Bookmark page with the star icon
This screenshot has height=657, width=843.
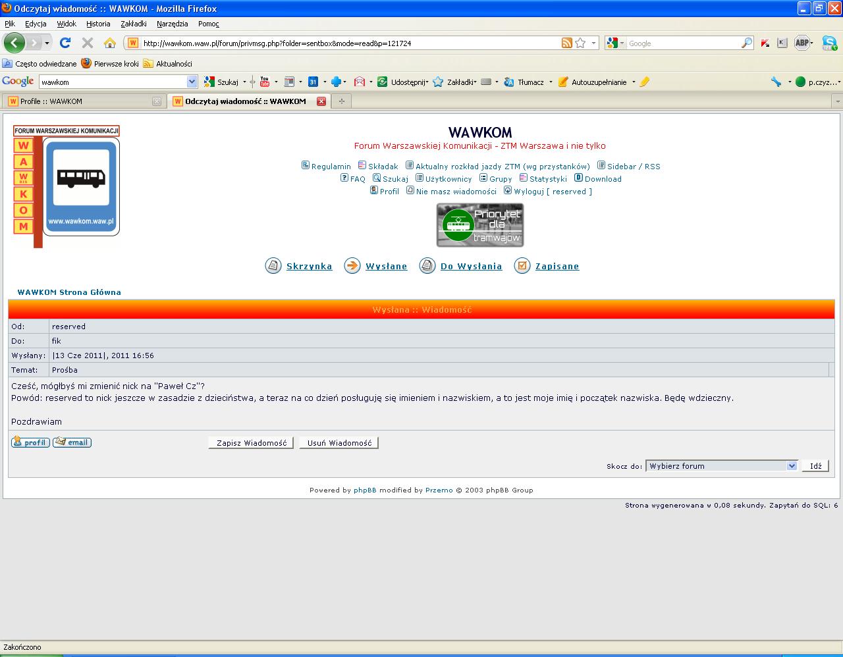[x=580, y=43]
